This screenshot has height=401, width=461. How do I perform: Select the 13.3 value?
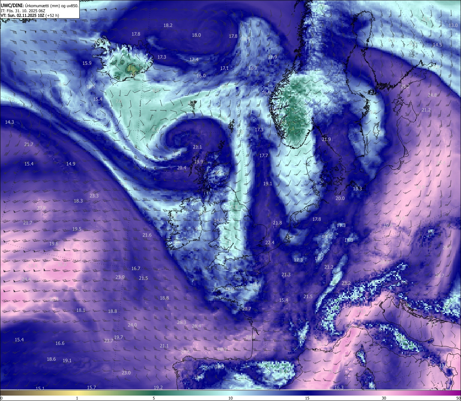pyautogui.click(x=357, y=188)
